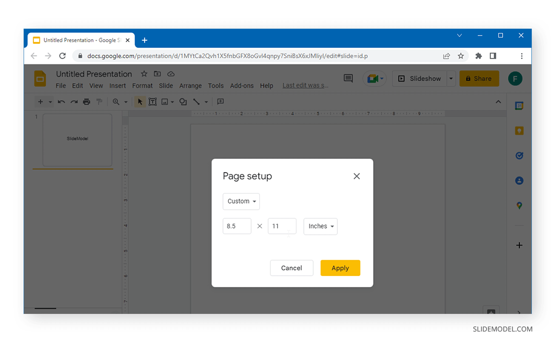This screenshot has height=343, width=555.
Task: Open the Custom page size dropdown
Action: [241, 201]
